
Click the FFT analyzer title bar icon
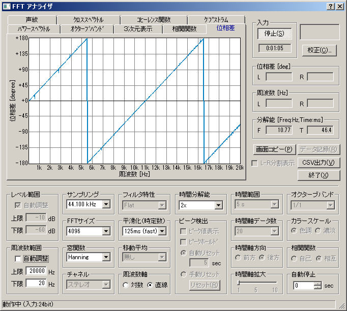tap(6, 7)
